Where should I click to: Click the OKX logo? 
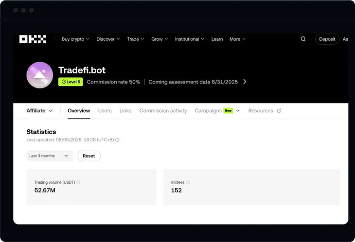click(33, 39)
